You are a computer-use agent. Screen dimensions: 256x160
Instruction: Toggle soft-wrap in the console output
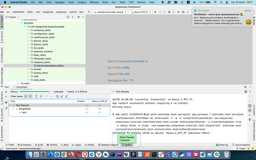[250, 106]
